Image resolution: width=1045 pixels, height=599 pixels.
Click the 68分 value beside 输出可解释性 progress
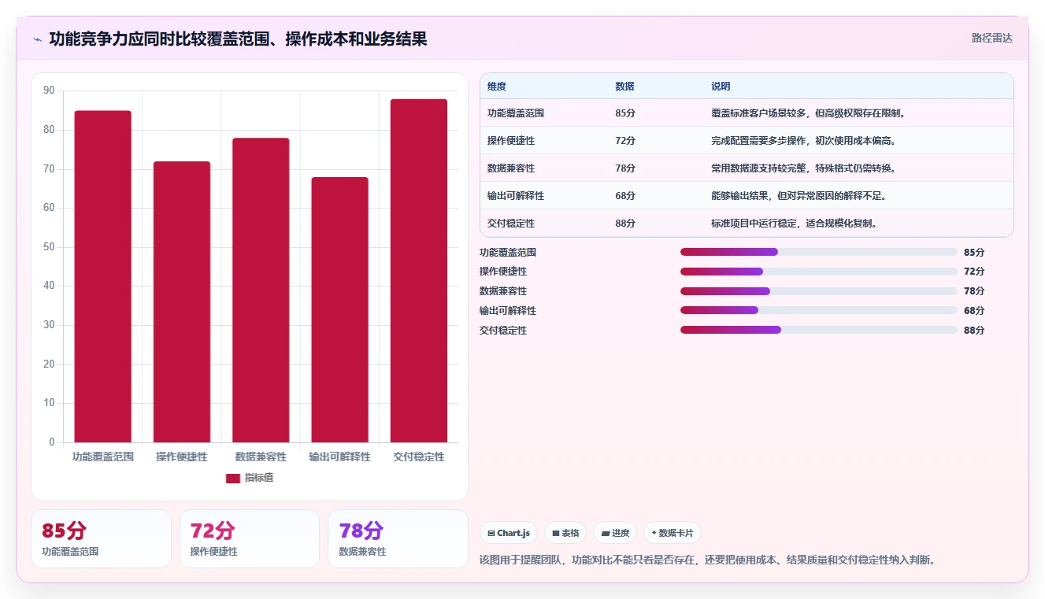[x=974, y=310]
